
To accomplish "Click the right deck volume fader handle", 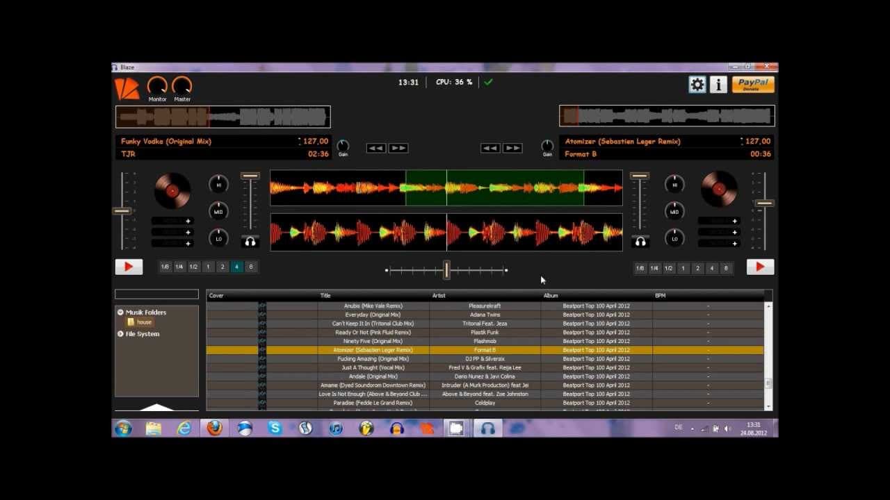I will (640, 176).
